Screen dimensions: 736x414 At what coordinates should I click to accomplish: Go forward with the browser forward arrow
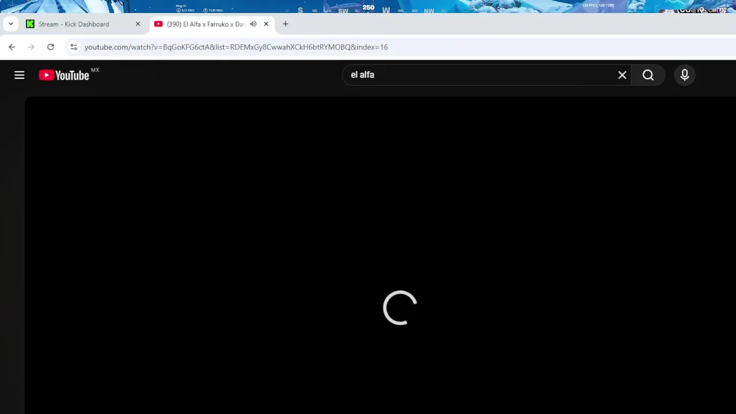[31, 47]
